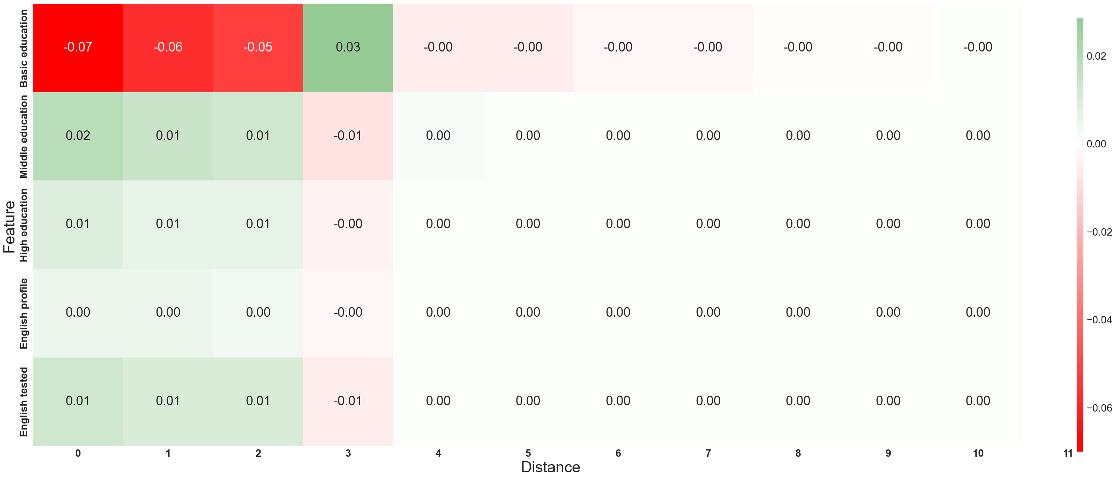The width and height of the screenshot is (1116, 479).
Task: Click the English tested row label
Action: 23,402
